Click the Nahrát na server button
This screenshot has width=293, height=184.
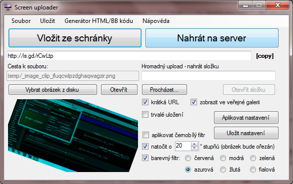(x=212, y=38)
